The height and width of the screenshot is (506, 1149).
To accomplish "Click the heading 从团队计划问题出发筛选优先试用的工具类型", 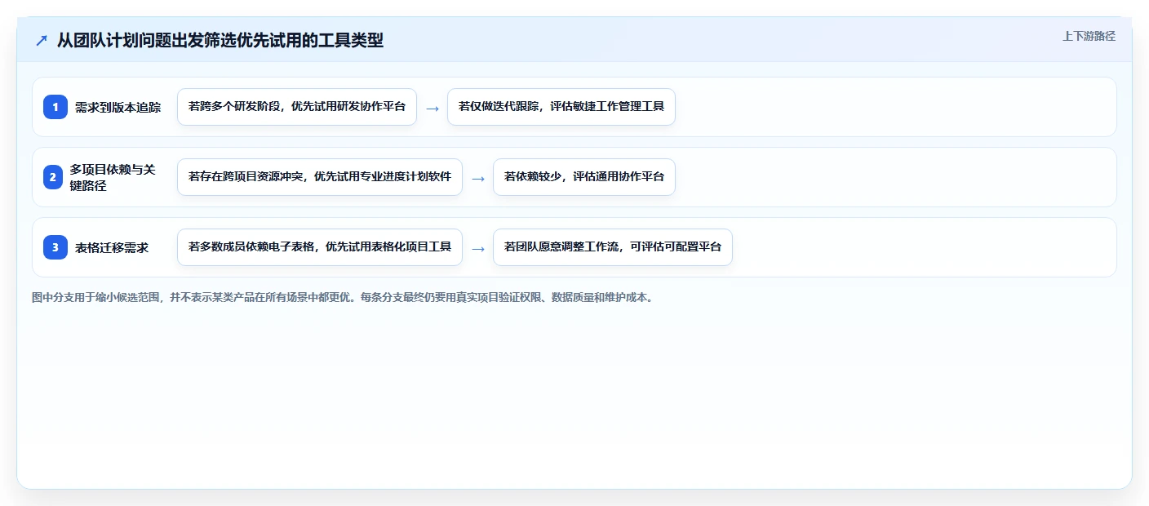I will pyautogui.click(x=220, y=41).
